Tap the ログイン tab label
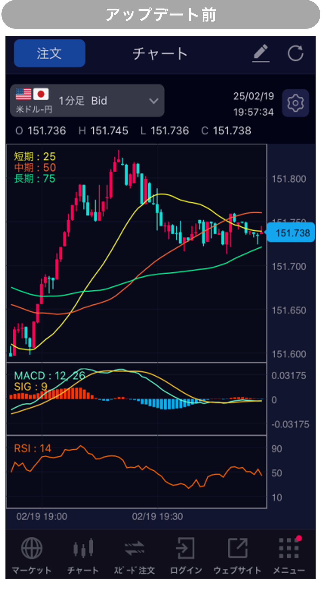The image size is (322, 592). click(x=186, y=570)
